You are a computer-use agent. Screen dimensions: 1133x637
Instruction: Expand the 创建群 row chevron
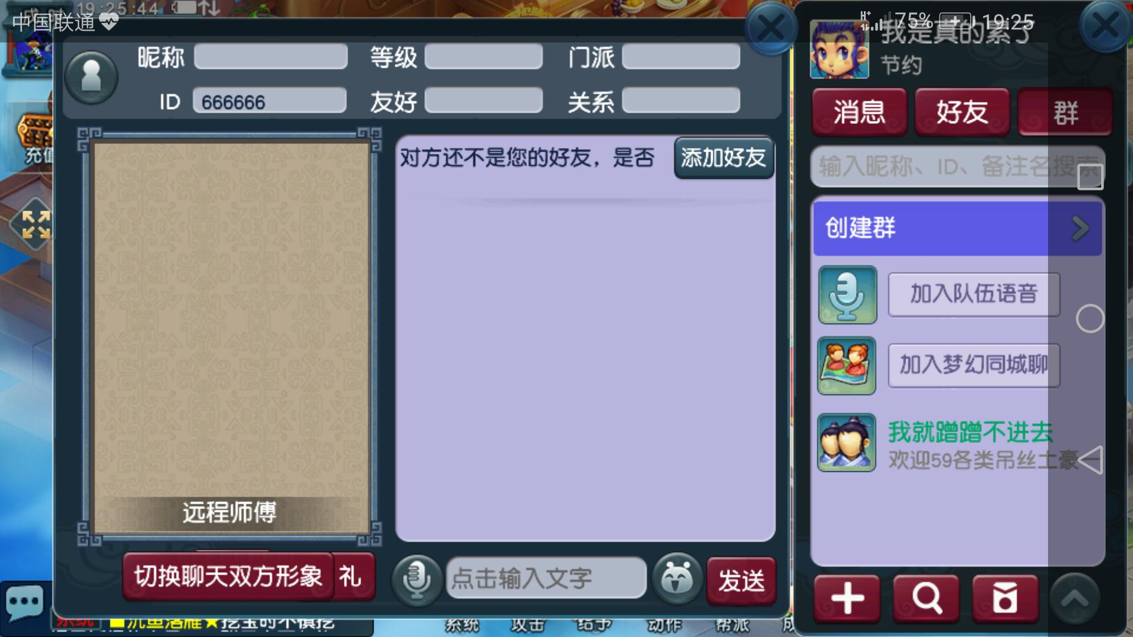point(1080,228)
